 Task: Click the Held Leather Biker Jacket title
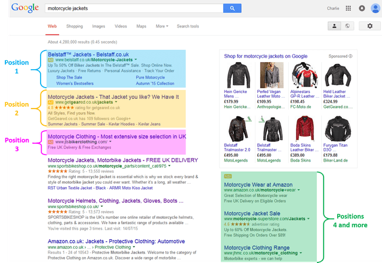point(337,94)
